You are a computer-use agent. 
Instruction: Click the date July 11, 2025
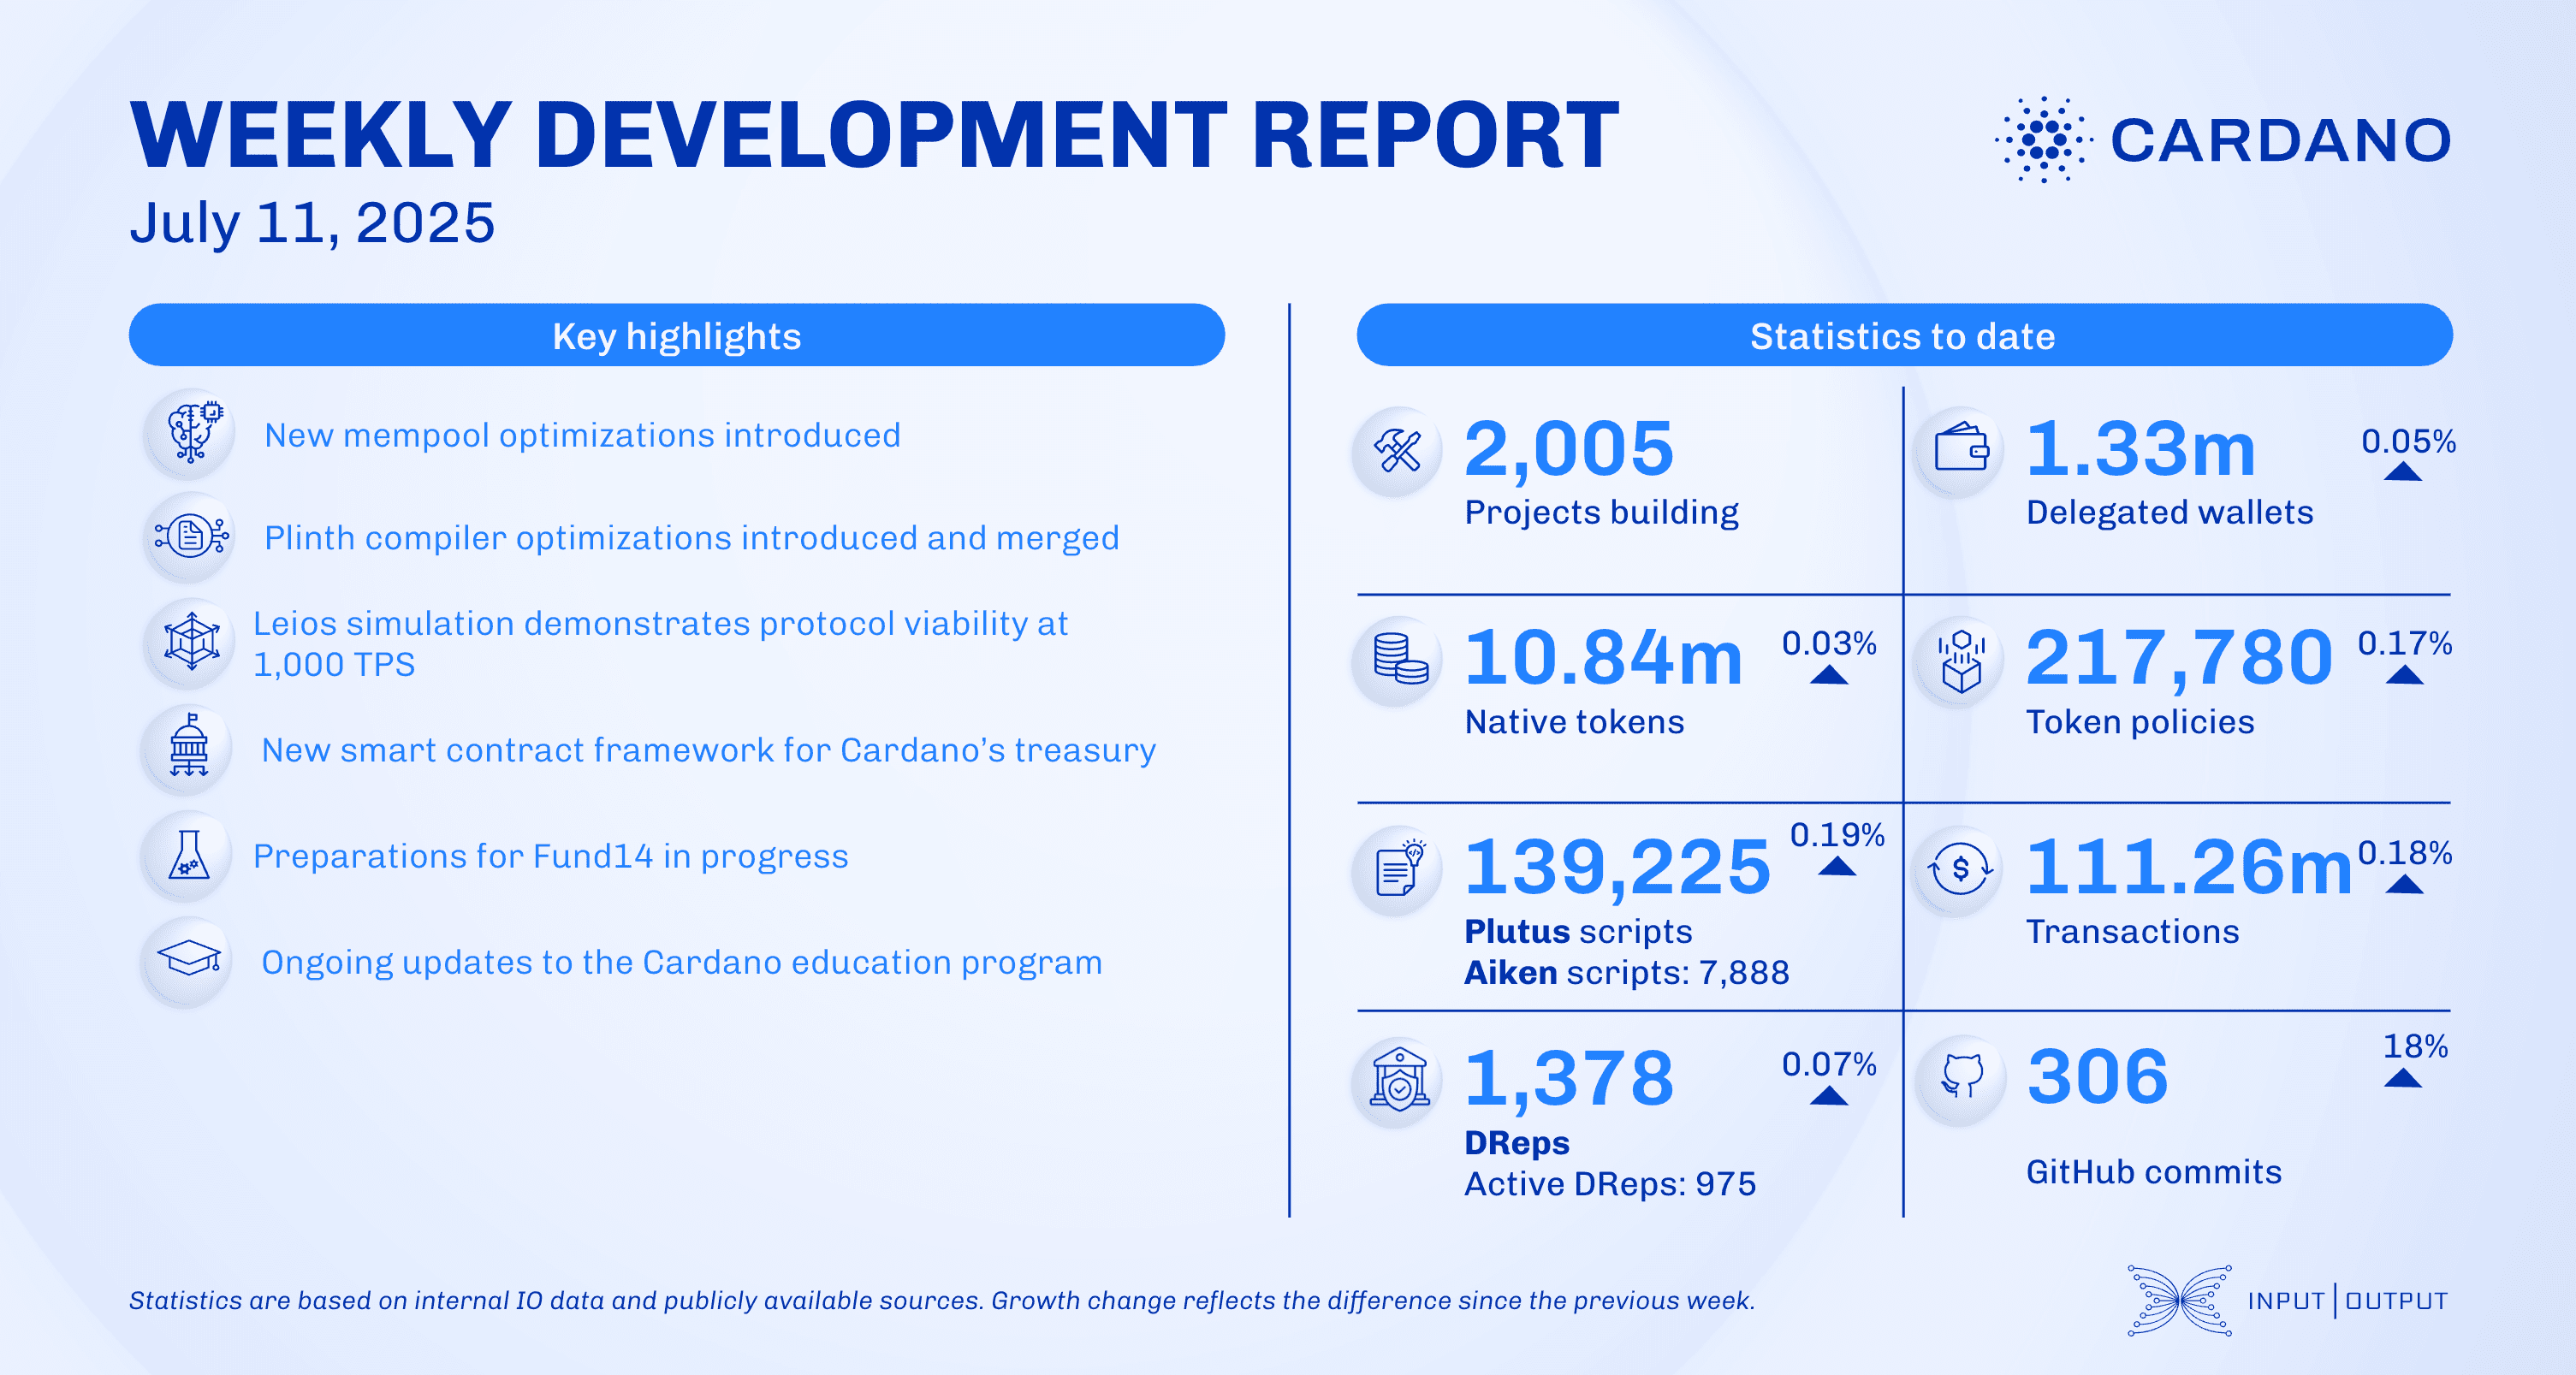point(312,223)
